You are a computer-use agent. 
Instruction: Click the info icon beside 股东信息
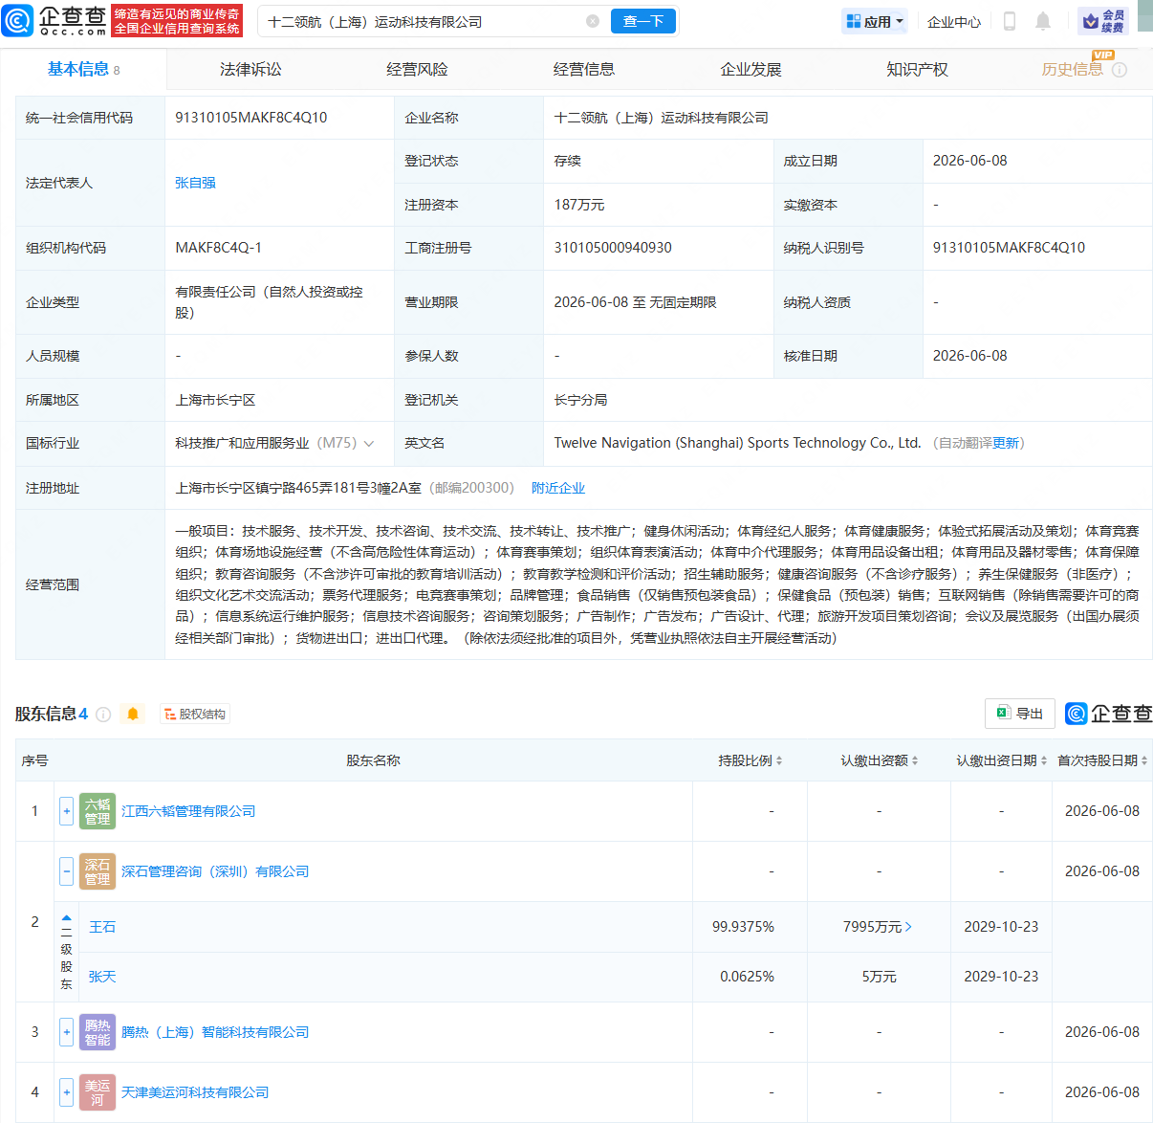pyautogui.click(x=103, y=715)
